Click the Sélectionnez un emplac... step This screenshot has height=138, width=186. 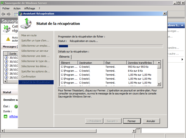pos(36,46)
